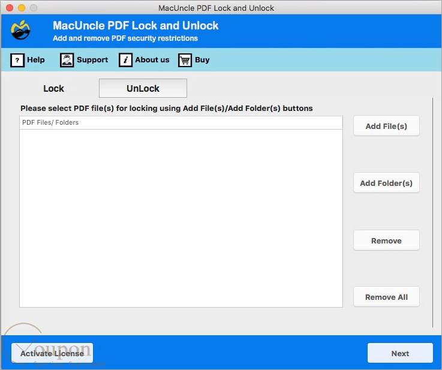
Task: Click the Help question mark icon
Action: point(17,60)
